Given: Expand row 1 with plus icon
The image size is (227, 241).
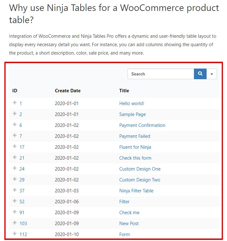Looking at the screenshot, I should [15, 103].
